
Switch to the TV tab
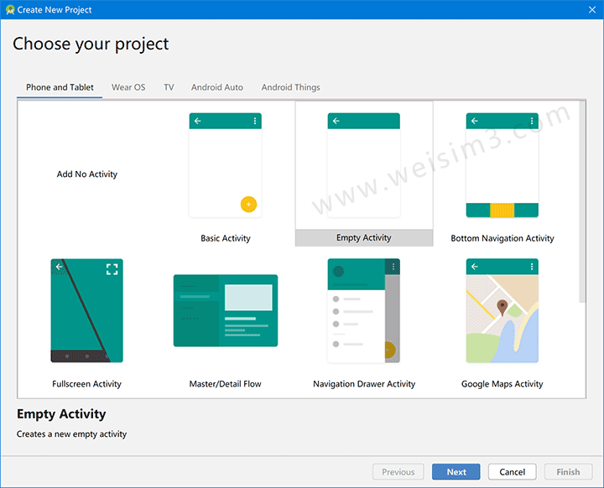click(169, 87)
